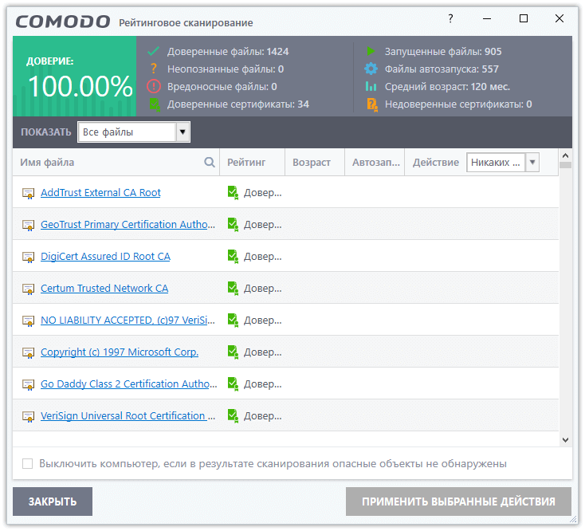Viewport: 585px width, 531px height.
Task: Click 'ПРИМЕНИТЬ ВЫБРАННЫЕ ДЕЙСТВИЯ' button
Action: click(458, 501)
